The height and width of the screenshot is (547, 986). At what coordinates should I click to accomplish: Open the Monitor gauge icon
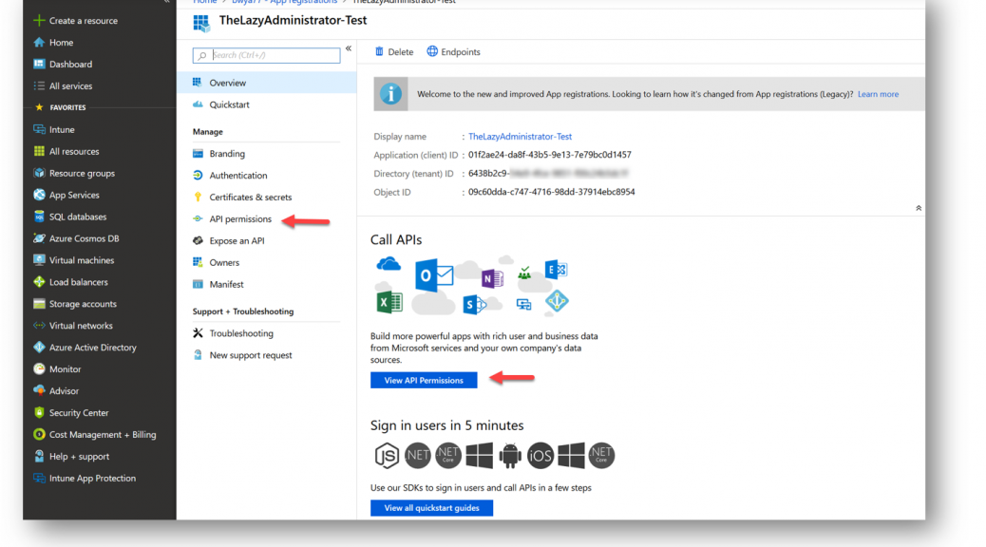(39, 369)
